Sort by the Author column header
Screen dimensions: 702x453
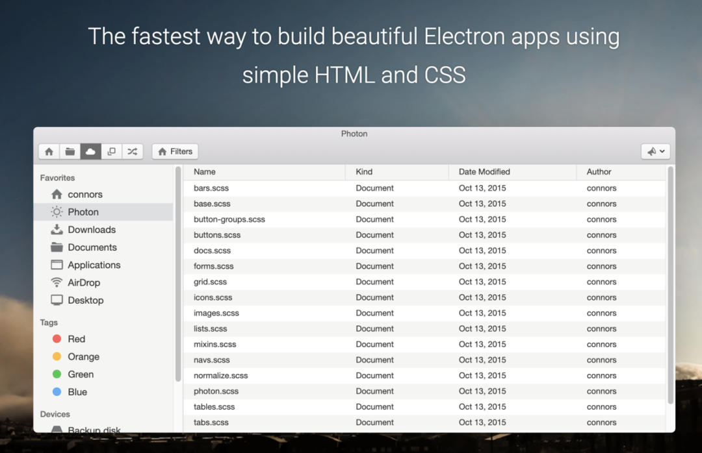pos(621,172)
